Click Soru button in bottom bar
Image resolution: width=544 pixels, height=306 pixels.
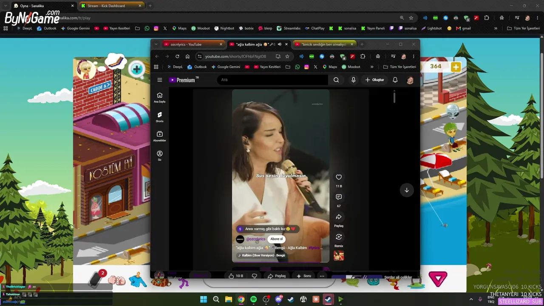pyautogui.click(x=304, y=276)
